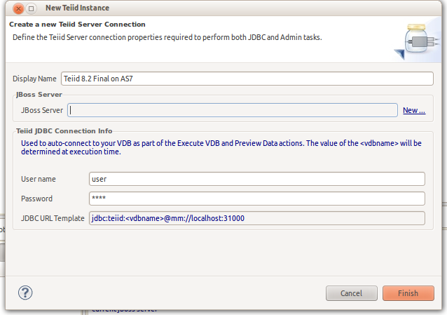Click the 'Display Name' label

point(34,79)
